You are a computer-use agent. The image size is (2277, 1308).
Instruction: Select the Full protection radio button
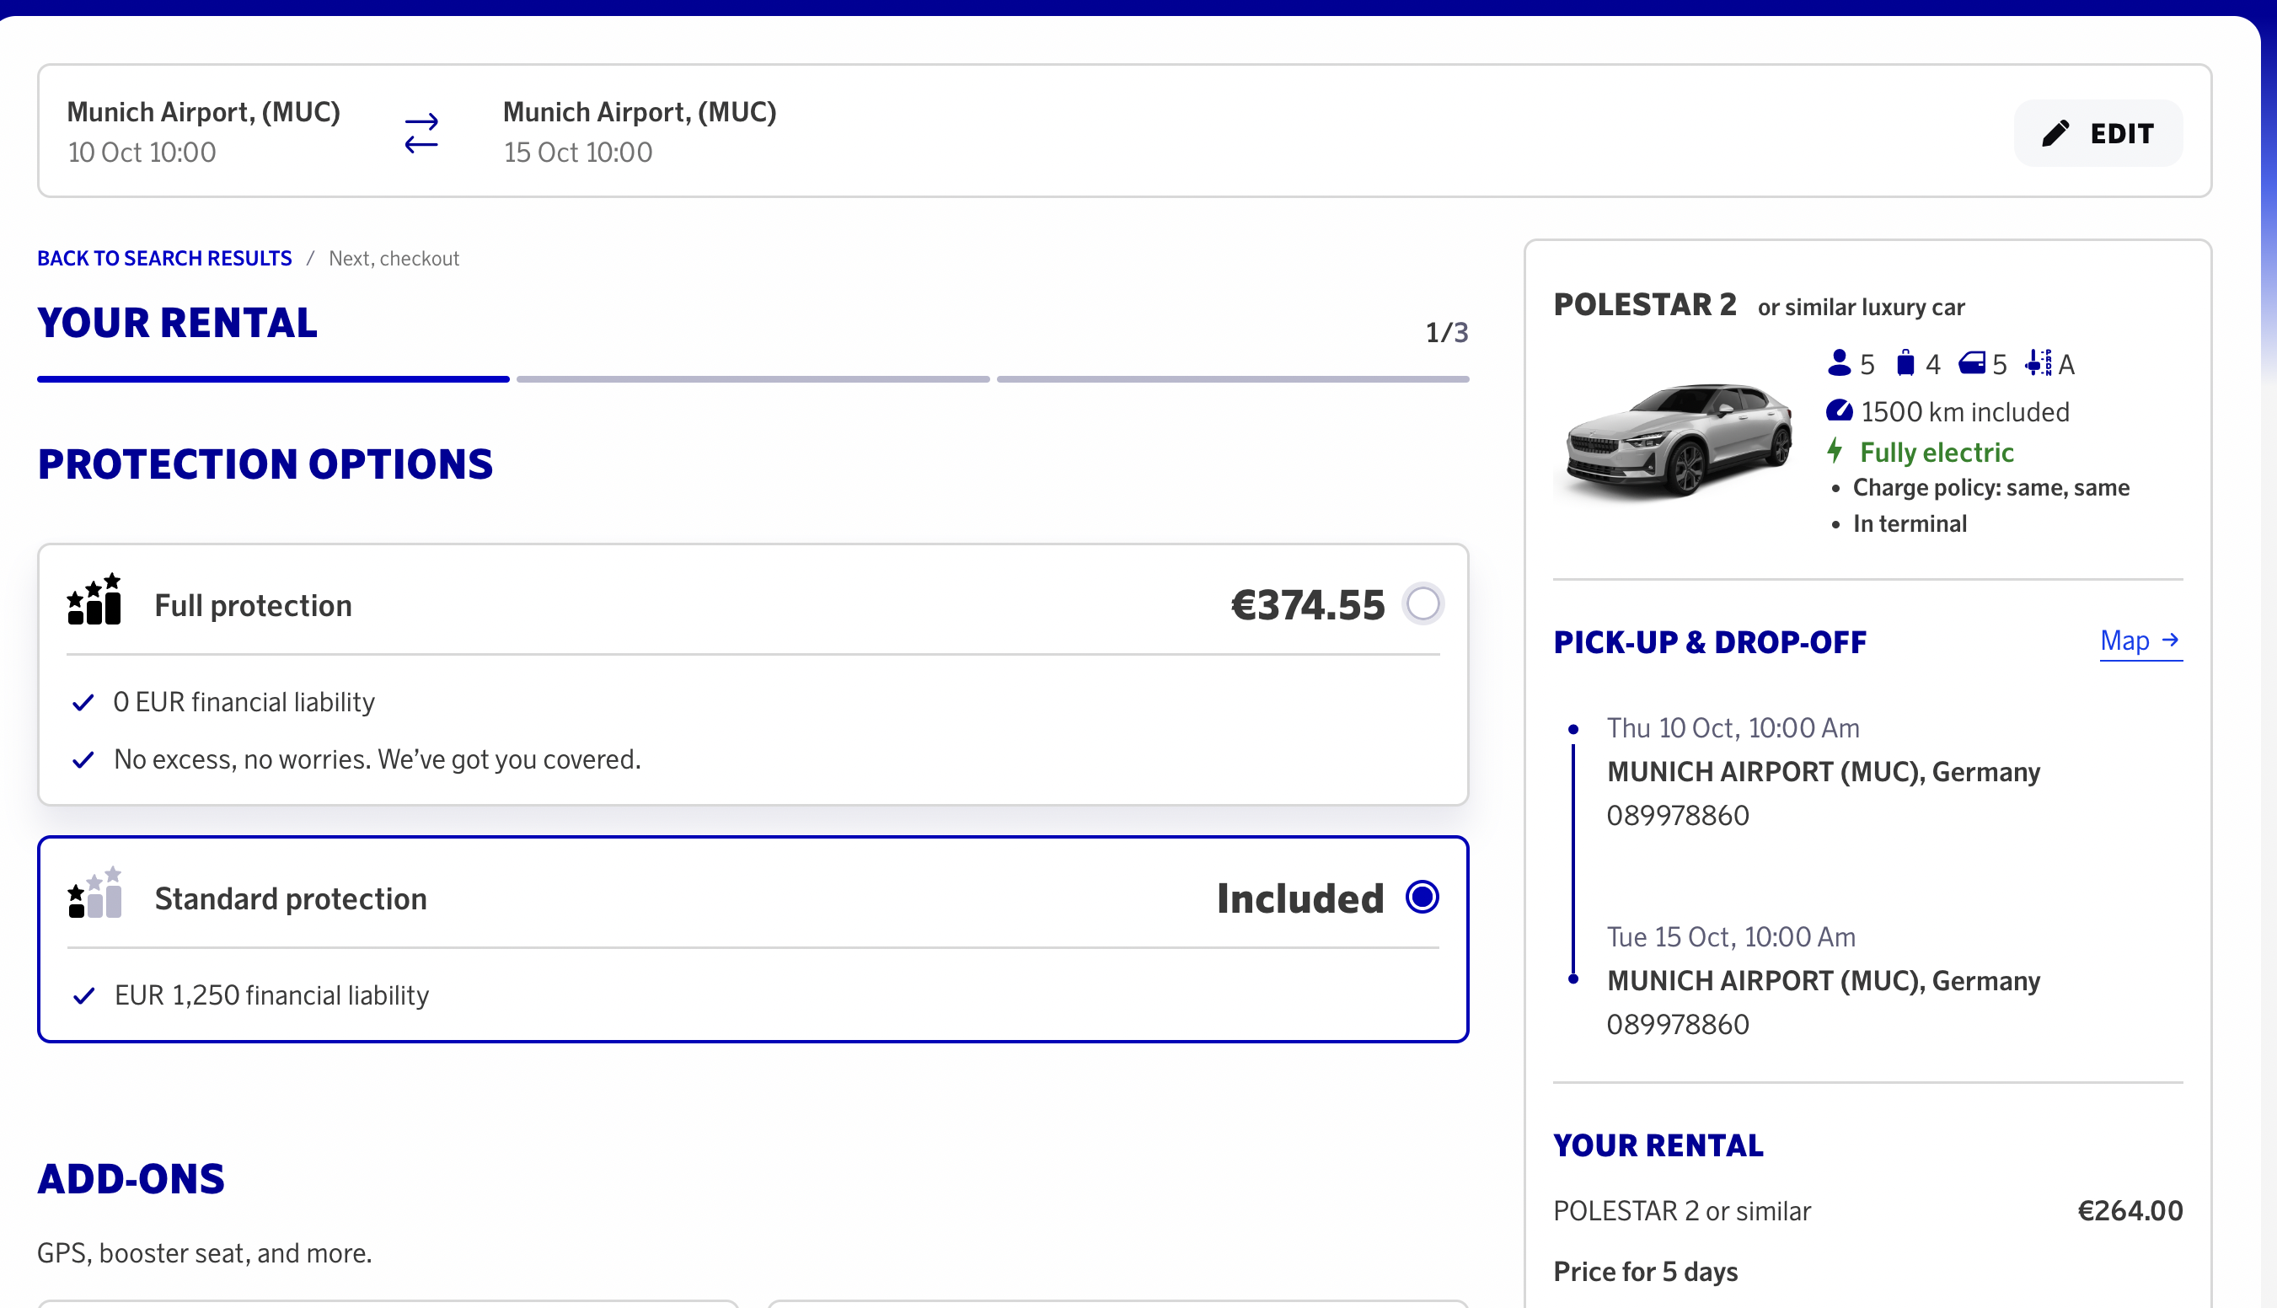coord(1422,603)
